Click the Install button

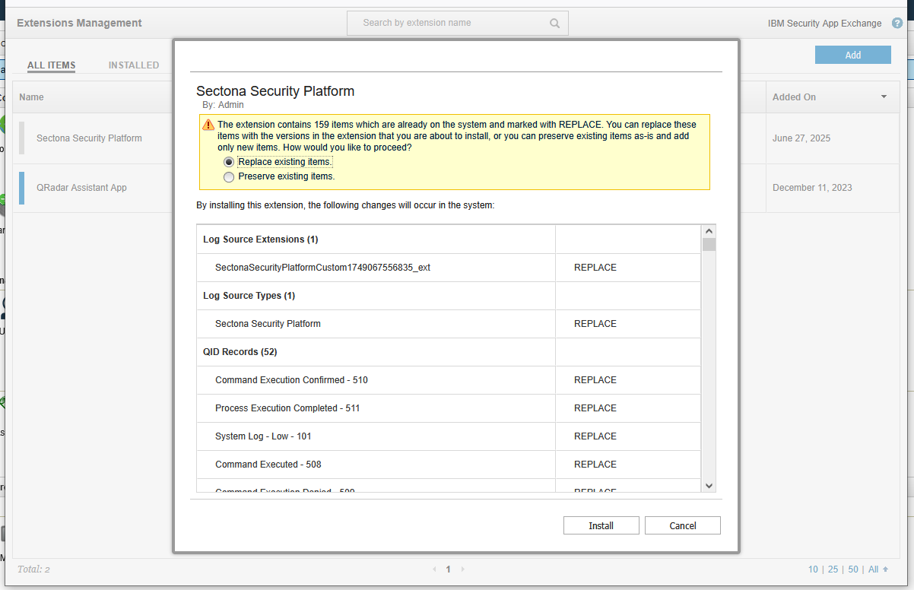[601, 525]
